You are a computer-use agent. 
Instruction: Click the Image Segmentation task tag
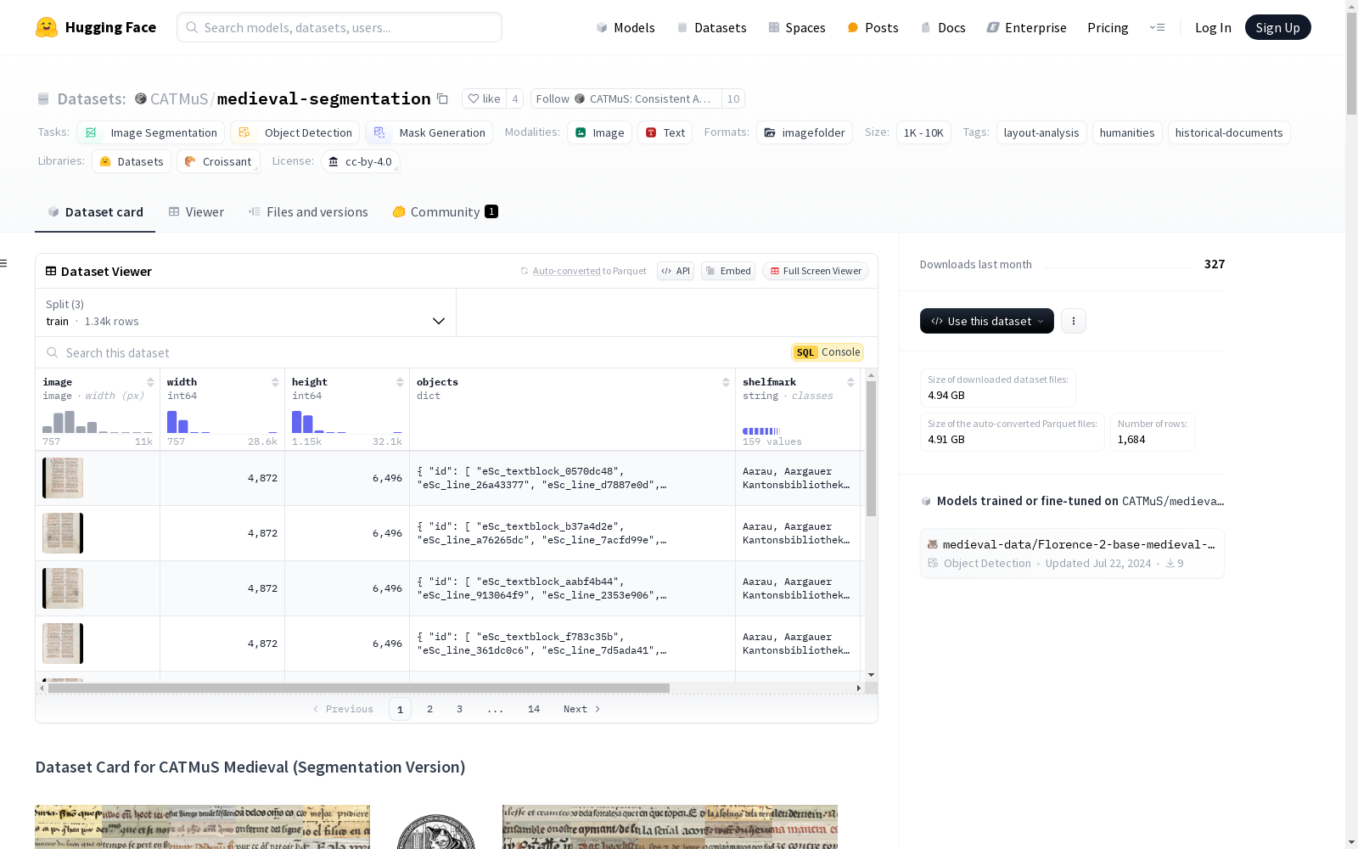coord(151,132)
